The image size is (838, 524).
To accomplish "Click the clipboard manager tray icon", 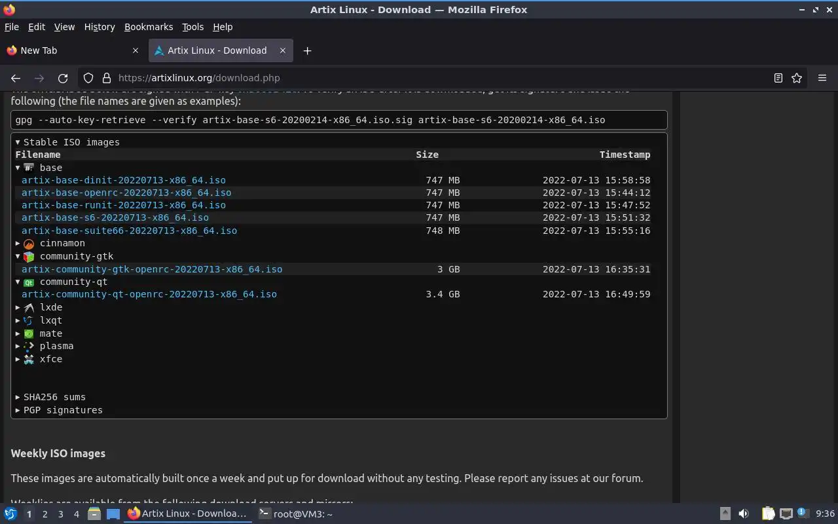I will pyautogui.click(x=768, y=514).
